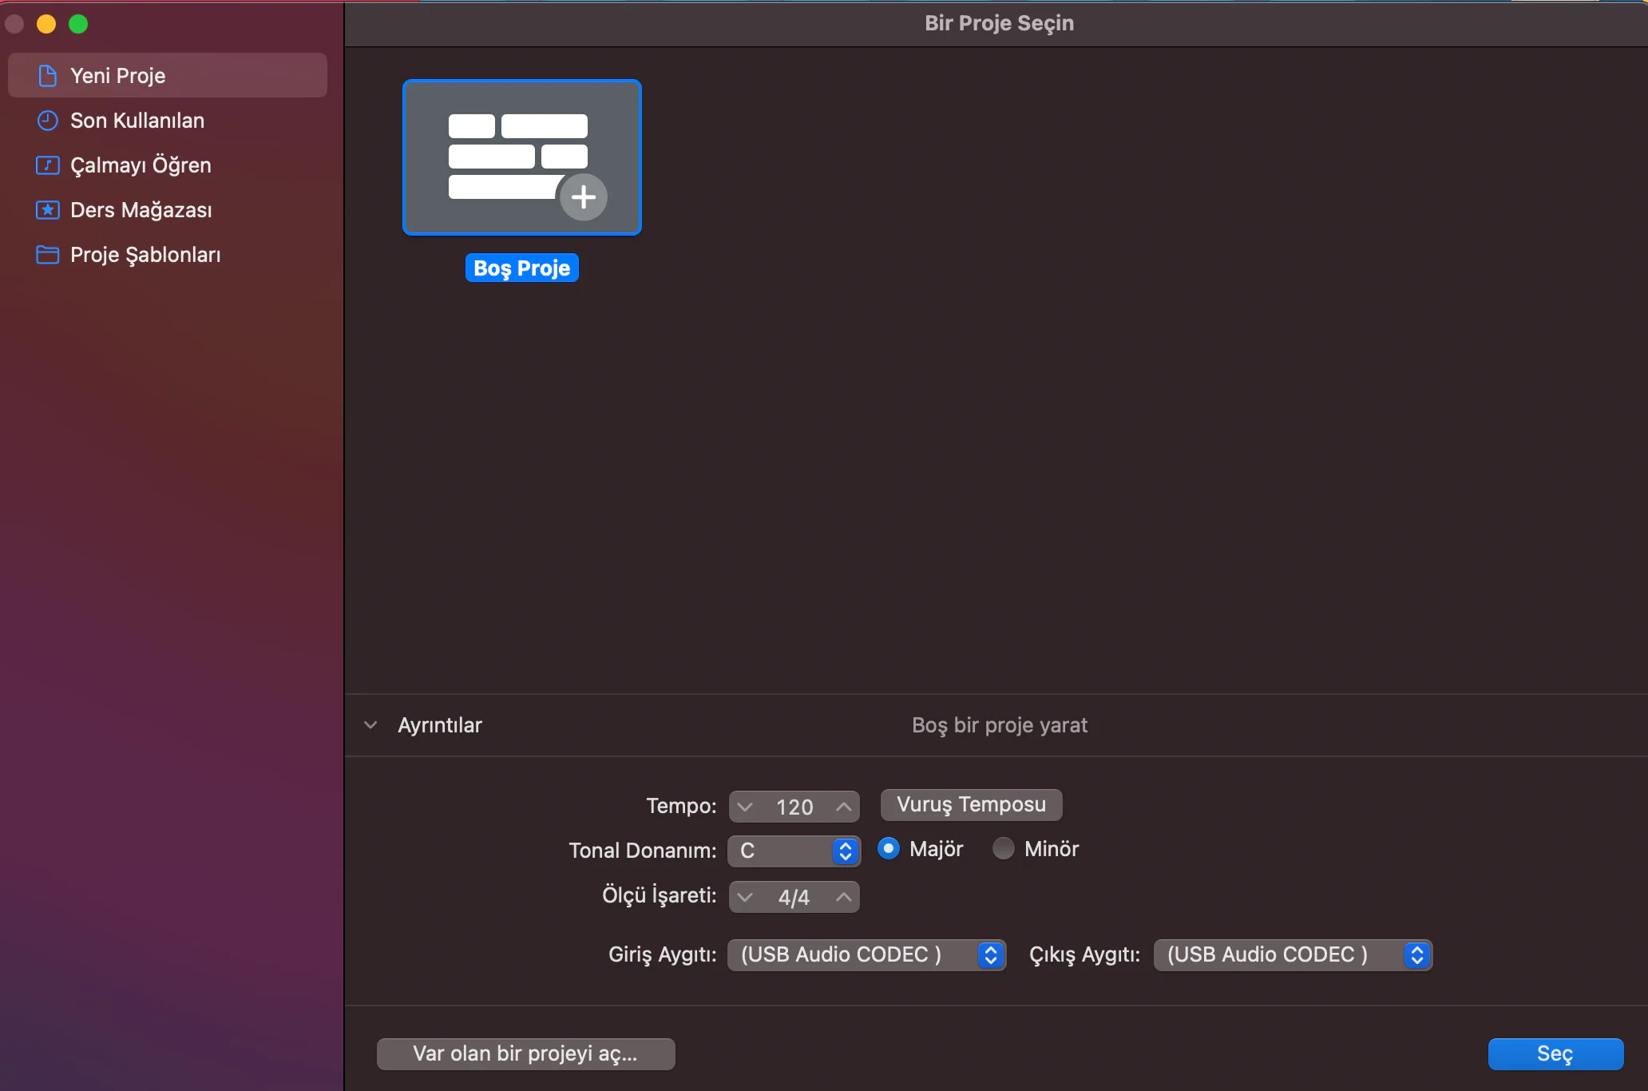Select the Boş Proje template
Screen dimensions: 1648x1091
[521, 157]
